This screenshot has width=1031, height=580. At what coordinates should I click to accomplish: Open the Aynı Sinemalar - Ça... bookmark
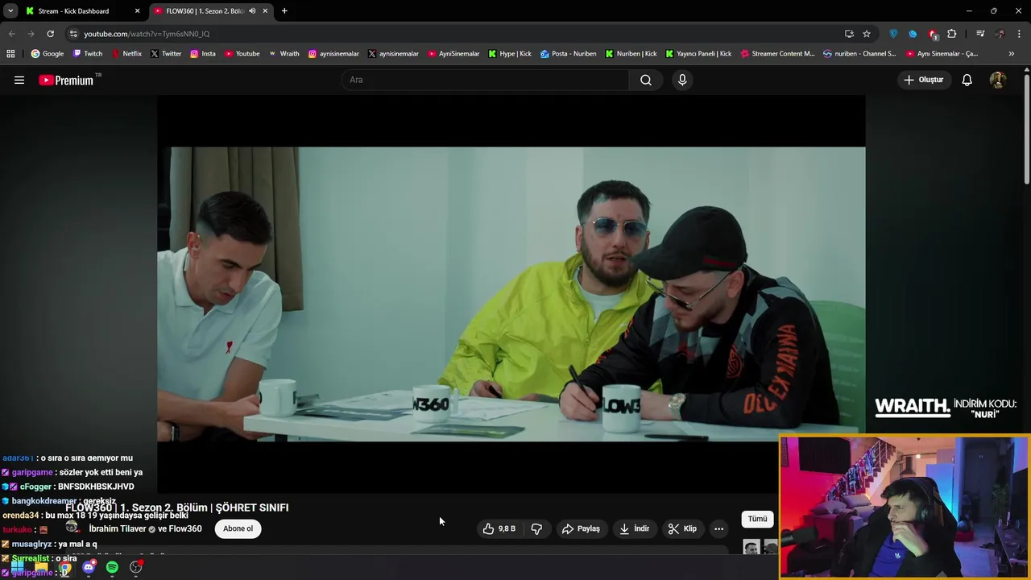[942, 54]
